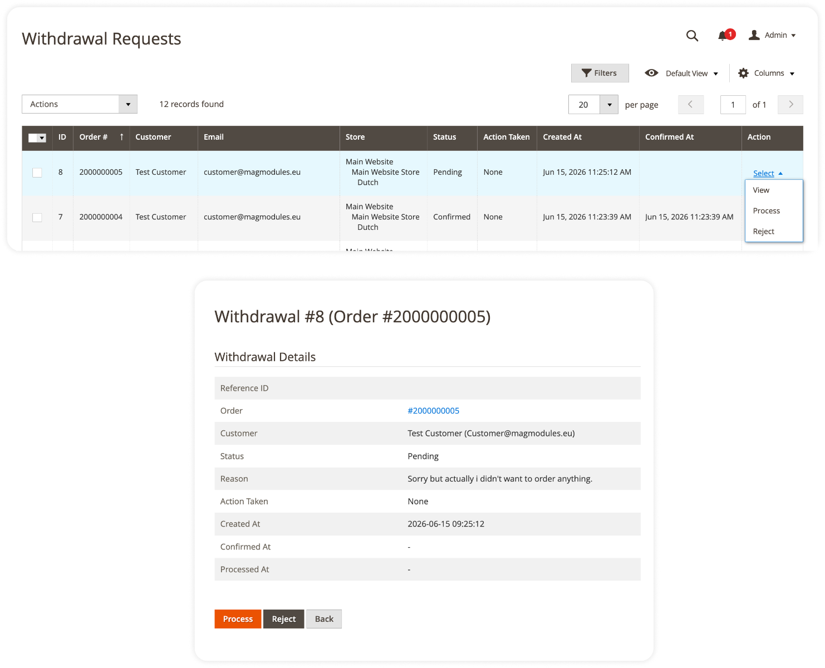Go to previous page arrow
825x668 pixels.
coord(690,104)
